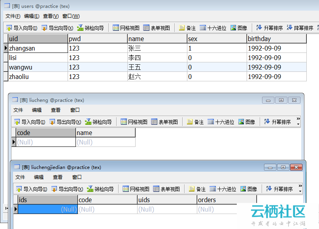Expand toolbar overflow in liucheng window
The height and width of the screenshot is (229, 319).
tap(298, 121)
